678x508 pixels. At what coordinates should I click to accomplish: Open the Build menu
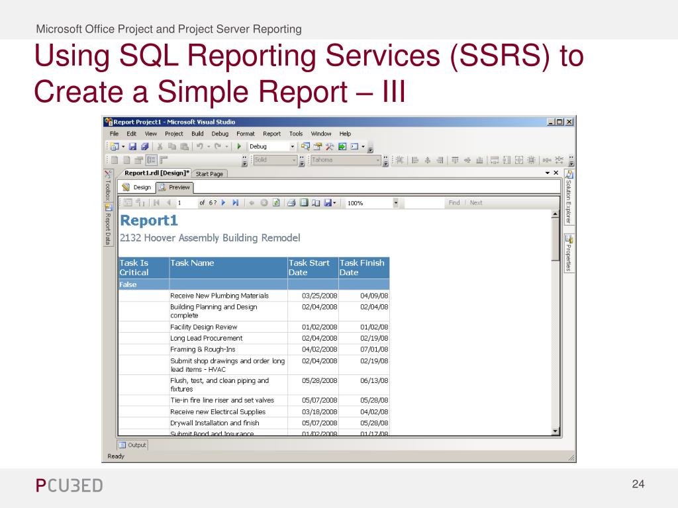click(x=197, y=134)
